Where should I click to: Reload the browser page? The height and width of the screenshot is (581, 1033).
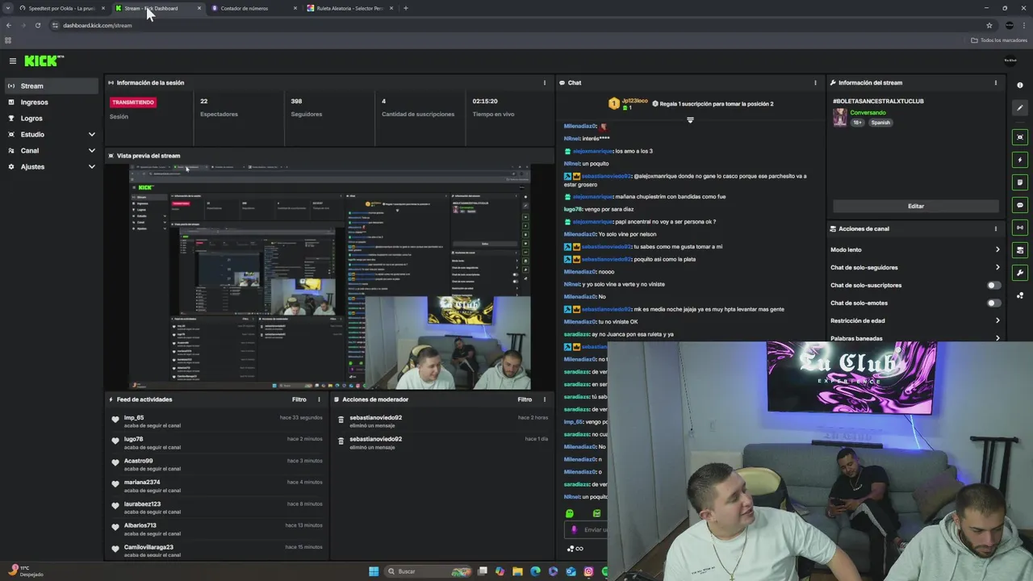pos(37,25)
